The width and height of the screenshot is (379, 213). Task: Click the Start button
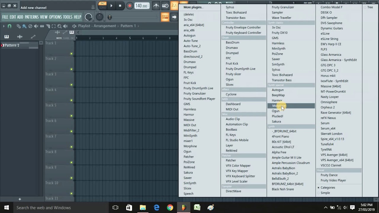point(7,208)
